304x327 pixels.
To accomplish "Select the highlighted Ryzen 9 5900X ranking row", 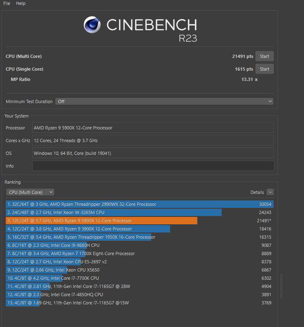I will click(x=140, y=221).
